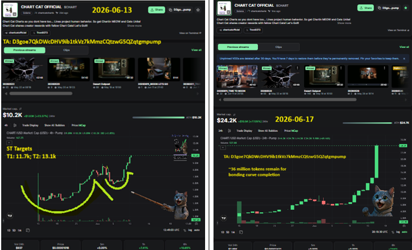This screenshot has width=412, height=250.
Task: Switch to Clips tab in the 2026-06-13 panel
Action: point(67,50)
